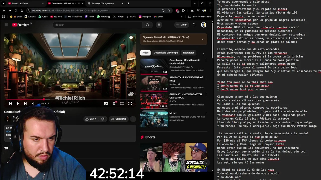Open options for #RenéRenuncia video
This screenshot has width=321, height=180.
pos(206,61)
